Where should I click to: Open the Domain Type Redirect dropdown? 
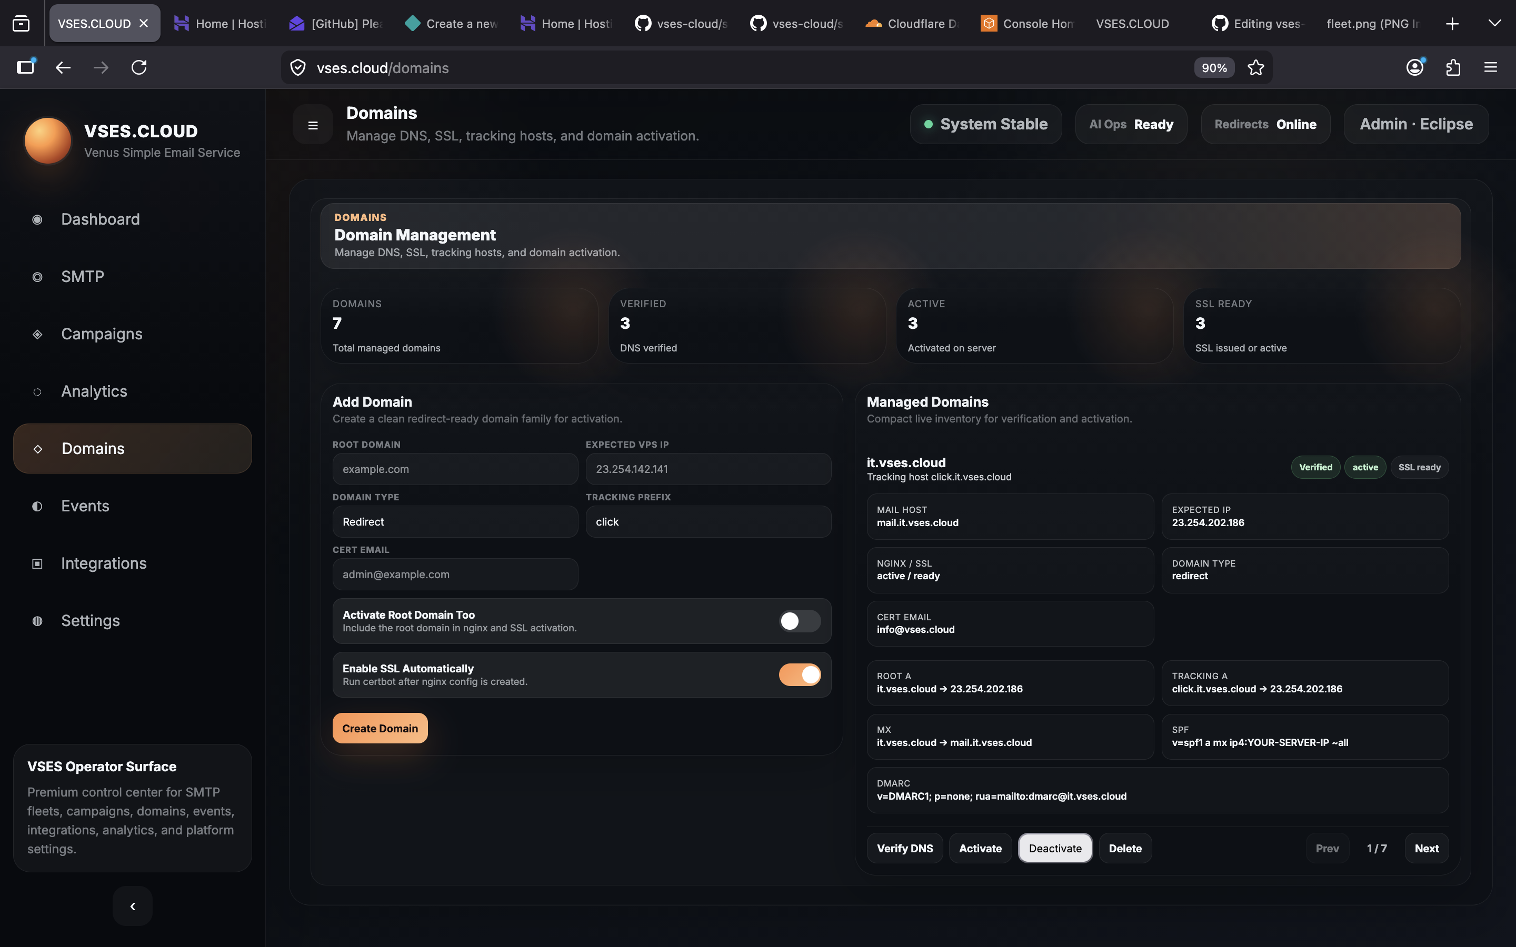pyautogui.click(x=455, y=522)
